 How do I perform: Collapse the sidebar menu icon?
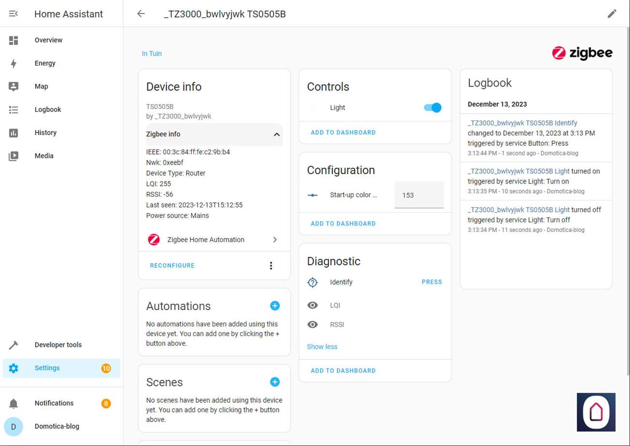(x=14, y=14)
